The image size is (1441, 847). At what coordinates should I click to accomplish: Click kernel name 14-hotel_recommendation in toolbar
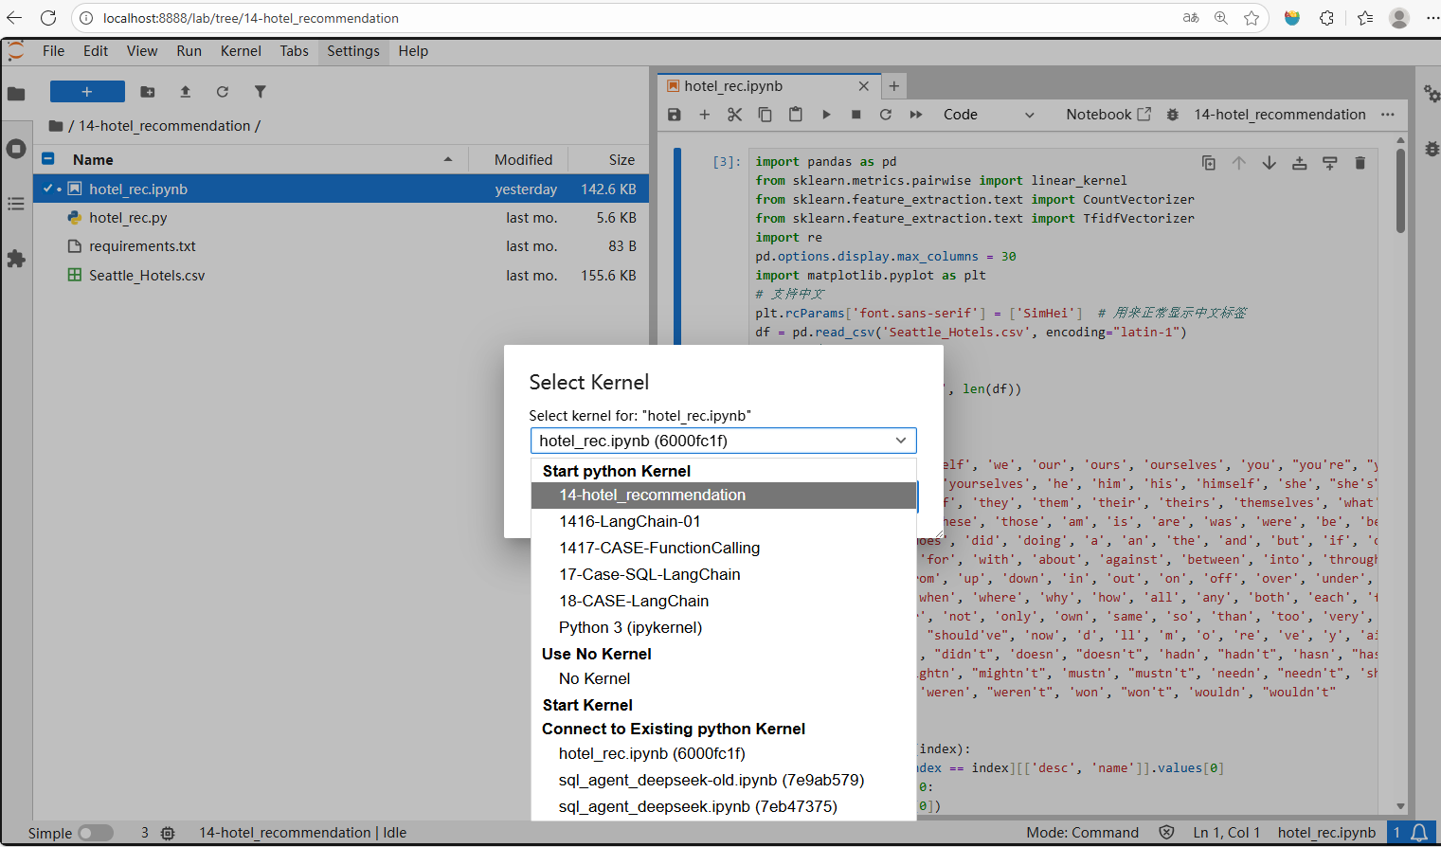(1280, 115)
